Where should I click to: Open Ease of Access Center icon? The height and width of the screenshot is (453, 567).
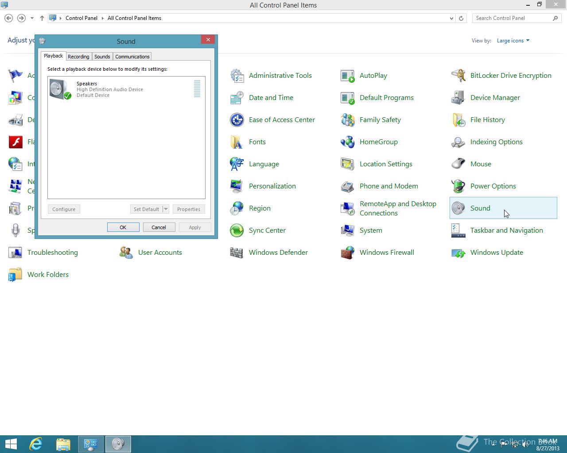tap(237, 120)
